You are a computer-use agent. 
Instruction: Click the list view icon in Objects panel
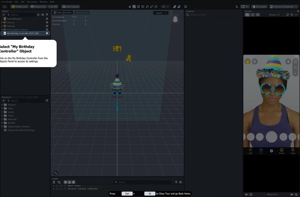tap(38, 15)
